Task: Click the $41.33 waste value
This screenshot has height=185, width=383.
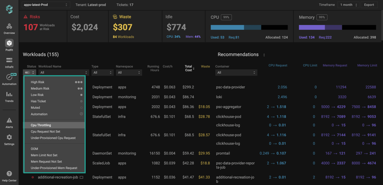Action: (x=204, y=177)
